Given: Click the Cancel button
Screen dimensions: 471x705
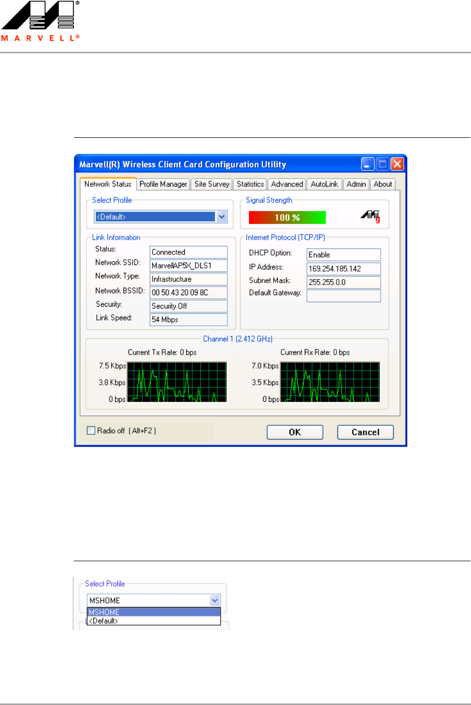Looking at the screenshot, I should point(366,432).
